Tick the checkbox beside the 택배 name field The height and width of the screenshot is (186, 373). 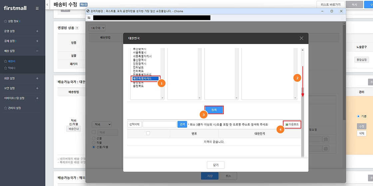click(x=94, y=132)
